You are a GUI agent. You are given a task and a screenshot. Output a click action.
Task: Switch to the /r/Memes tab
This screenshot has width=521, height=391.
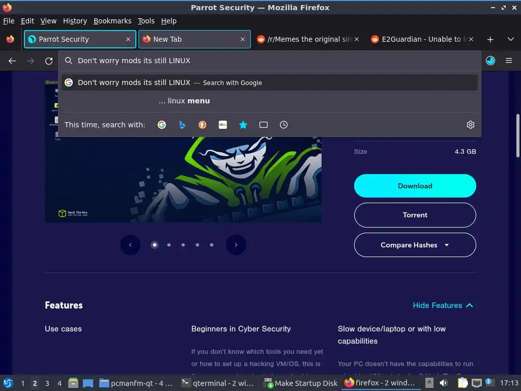308,39
